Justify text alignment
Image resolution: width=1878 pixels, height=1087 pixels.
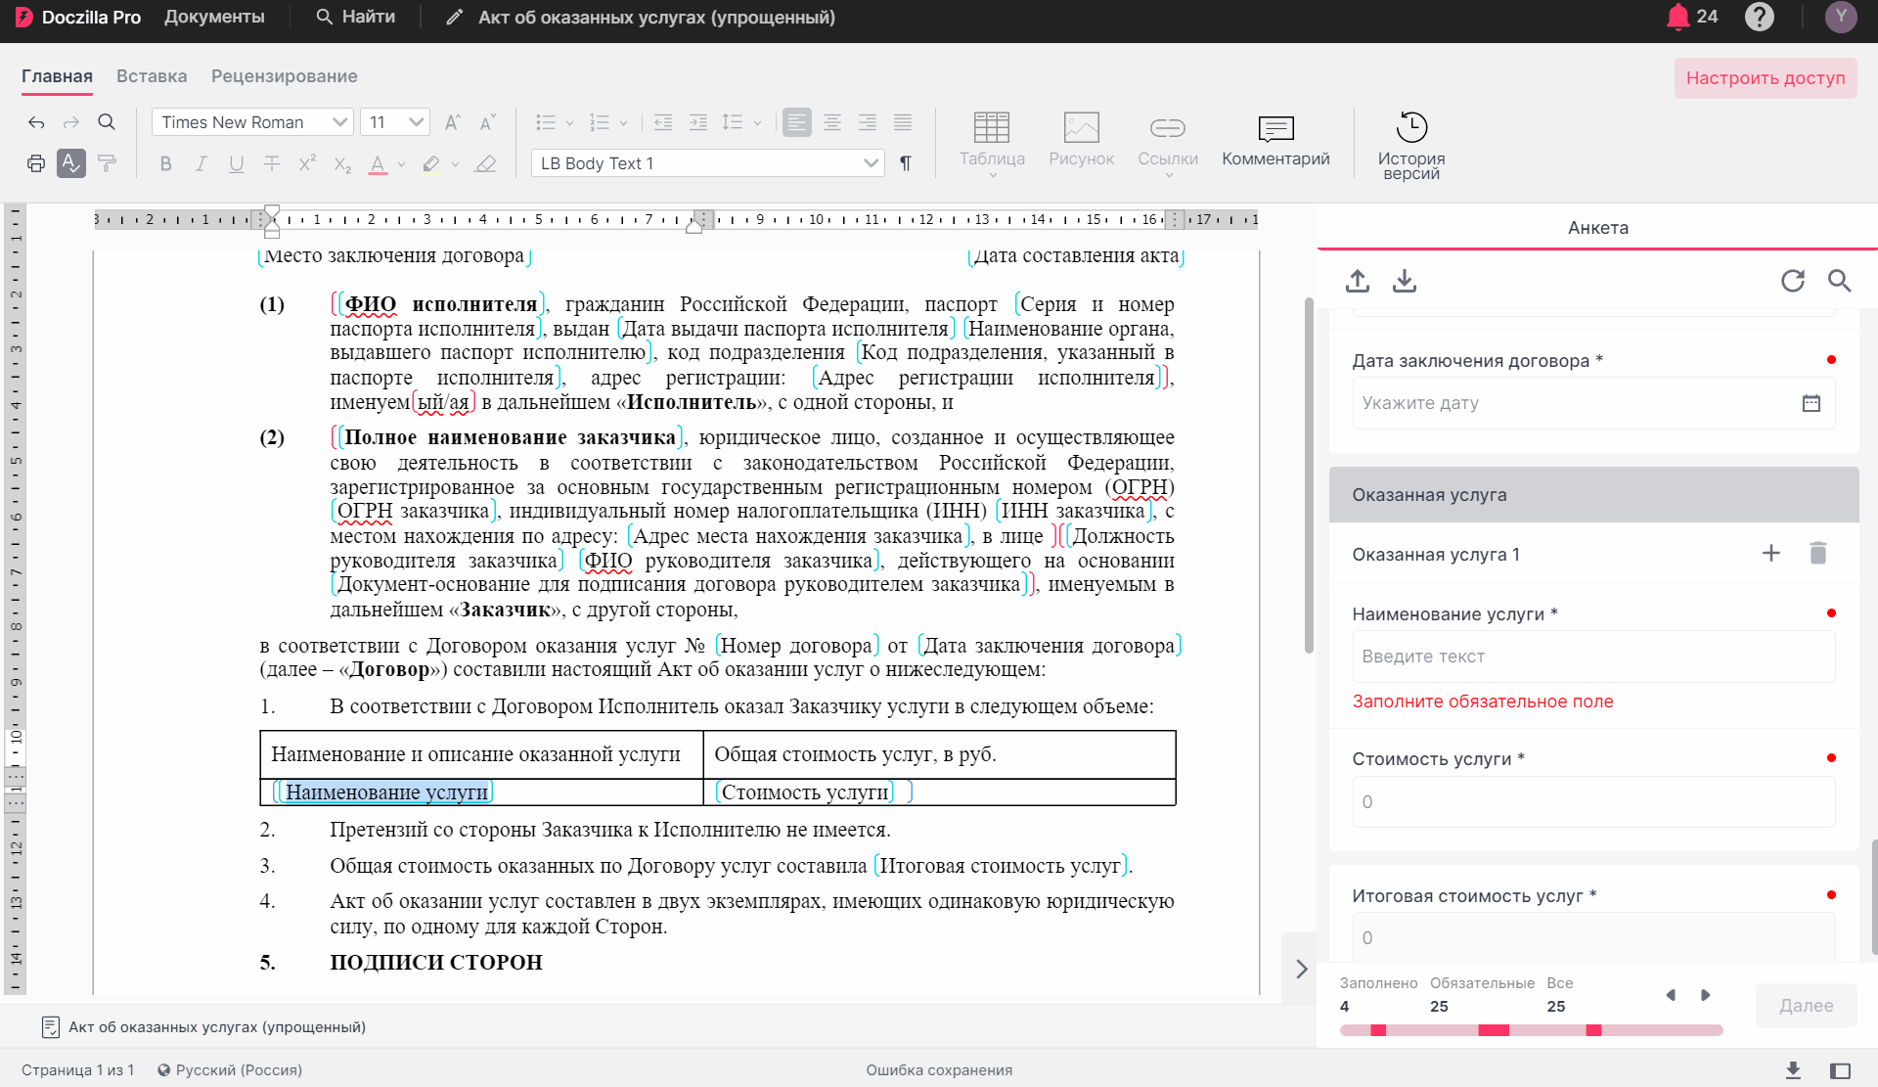[903, 122]
